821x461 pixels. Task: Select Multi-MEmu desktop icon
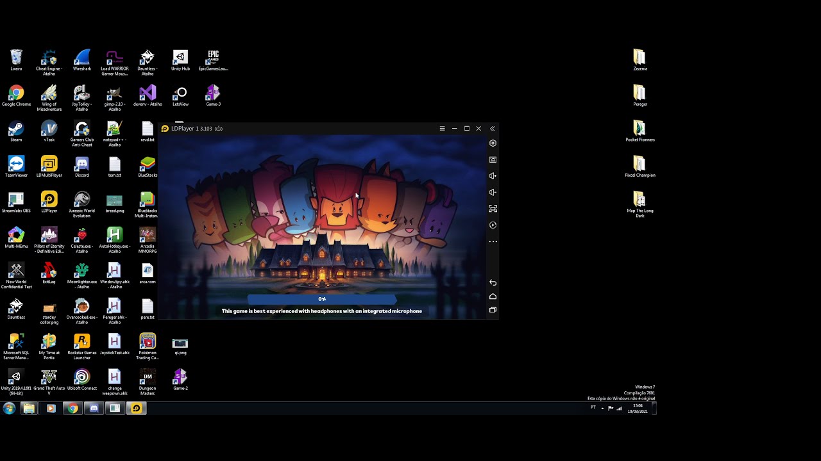[16, 238]
